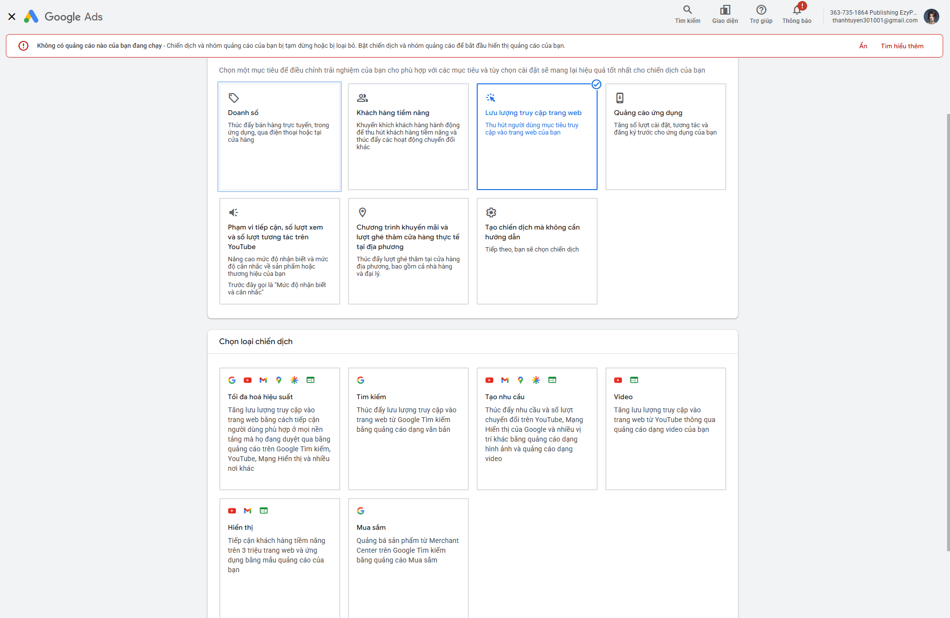Click account email thanhtuyen301001@gmail.com
The height and width of the screenshot is (618, 950).
(x=874, y=20)
